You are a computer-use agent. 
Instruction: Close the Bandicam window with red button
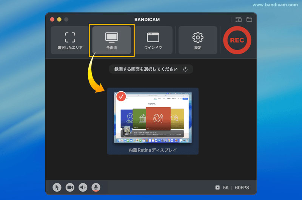[52, 20]
